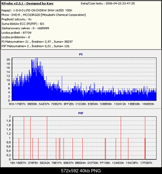Click the 572x592 40kb PNG caption
This screenshot has height=174, width=162.
[x=81, y=171]
